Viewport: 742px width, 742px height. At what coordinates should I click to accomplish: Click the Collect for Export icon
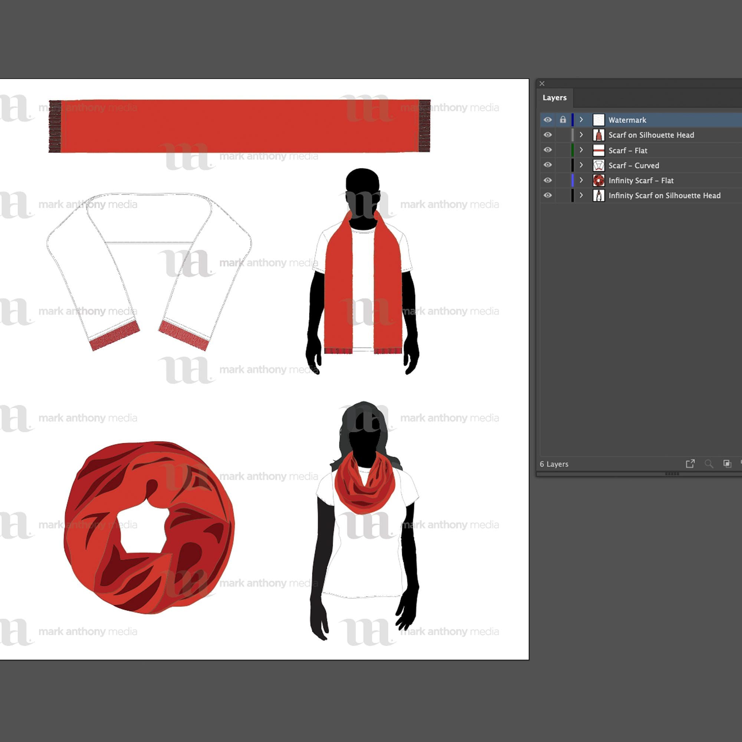(690, 464)
